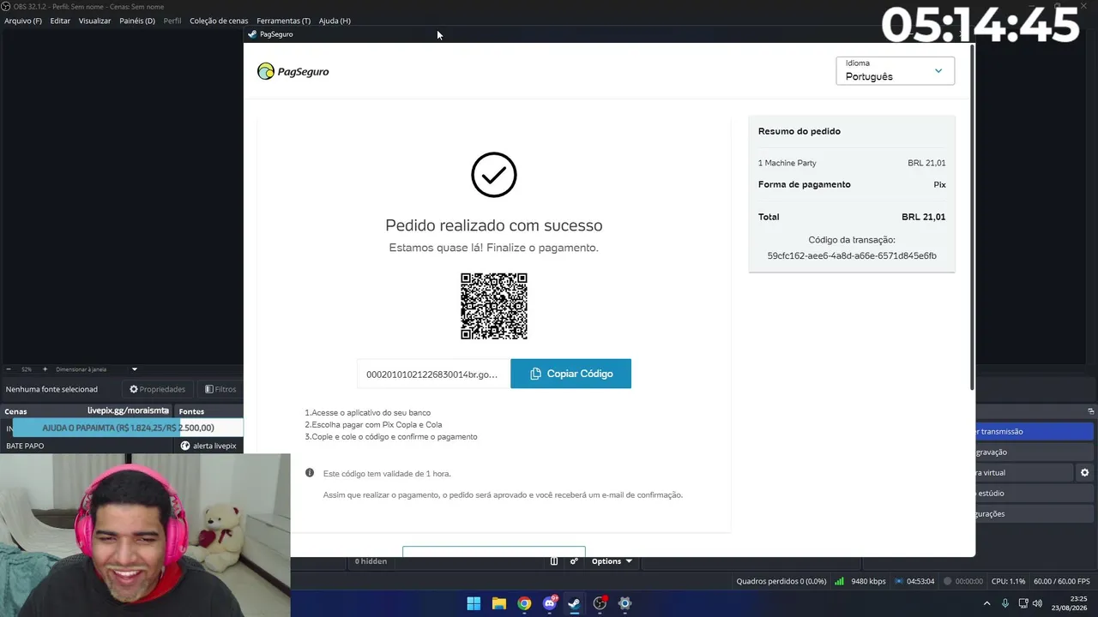This screenshot has width=1098, height=617.
Task: Click the recording time 00:00:00 status
Action: 969,582
